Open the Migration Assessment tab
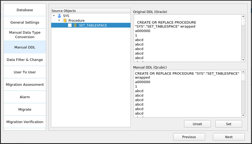The height and width of the screenshot is (144, 252). [x=25, y=84]
